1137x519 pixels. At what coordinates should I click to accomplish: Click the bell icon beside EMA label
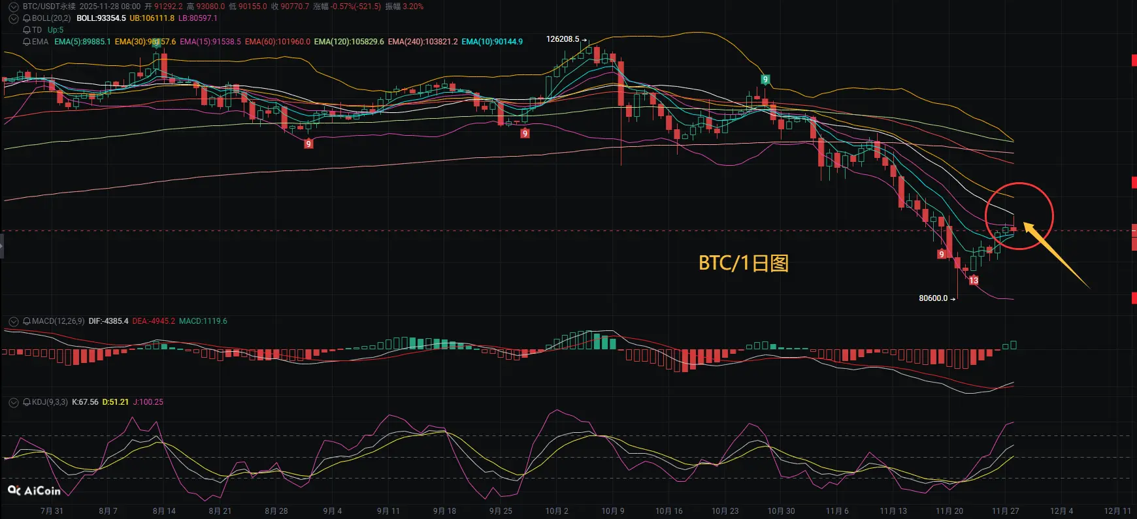pos(27,42)
